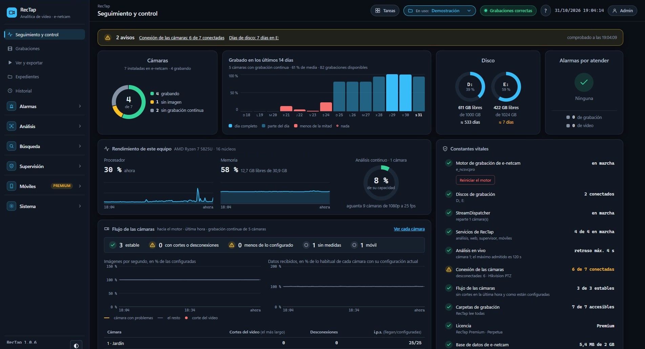Click the Sistema gear icon in sidebar
The height and width of the screenshot is (349, 645).
[12, 206]
